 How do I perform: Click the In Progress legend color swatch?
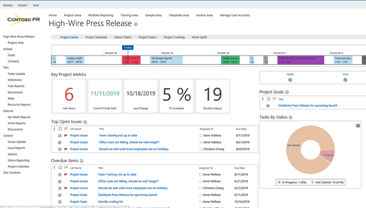[279, 182]
